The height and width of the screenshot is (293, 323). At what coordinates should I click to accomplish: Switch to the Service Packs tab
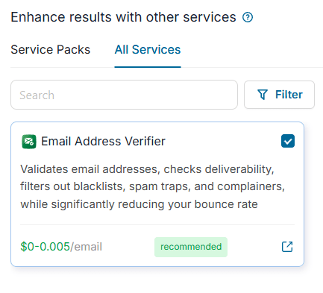(51, 49)
